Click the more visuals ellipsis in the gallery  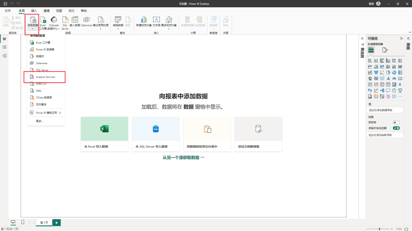pyautogui.click(x=400, y=96)
